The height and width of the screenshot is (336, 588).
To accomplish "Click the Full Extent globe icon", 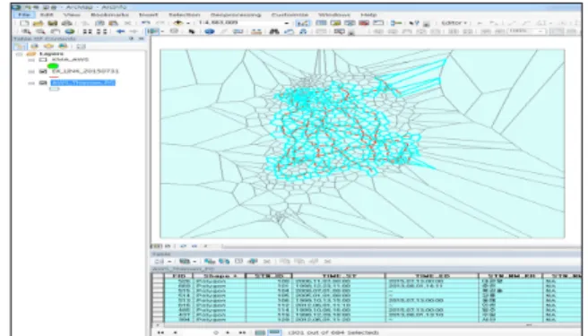I will (x=69, y=31).
